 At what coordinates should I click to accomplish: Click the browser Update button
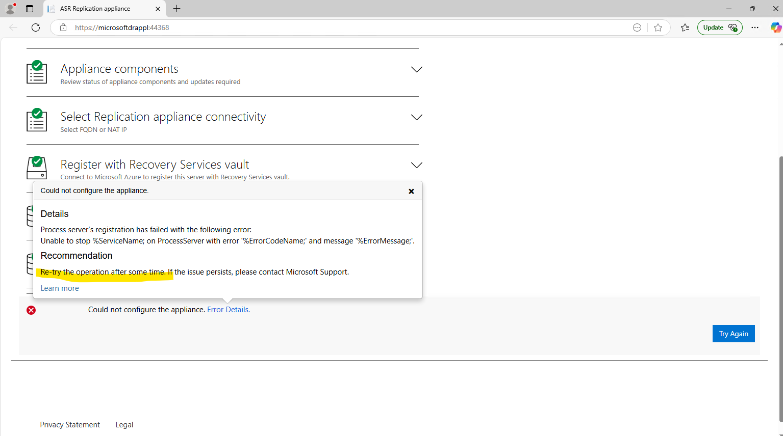click(x=720, y=28)
